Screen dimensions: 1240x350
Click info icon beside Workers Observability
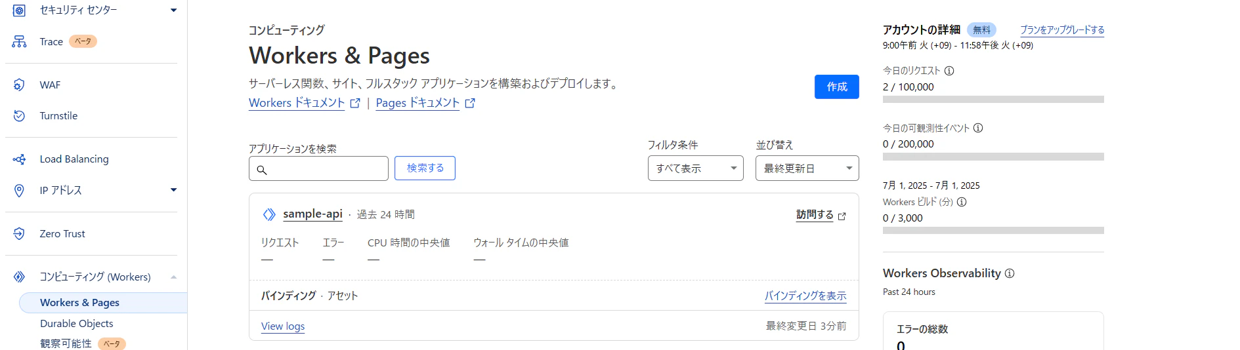(x=1010, y=273)
